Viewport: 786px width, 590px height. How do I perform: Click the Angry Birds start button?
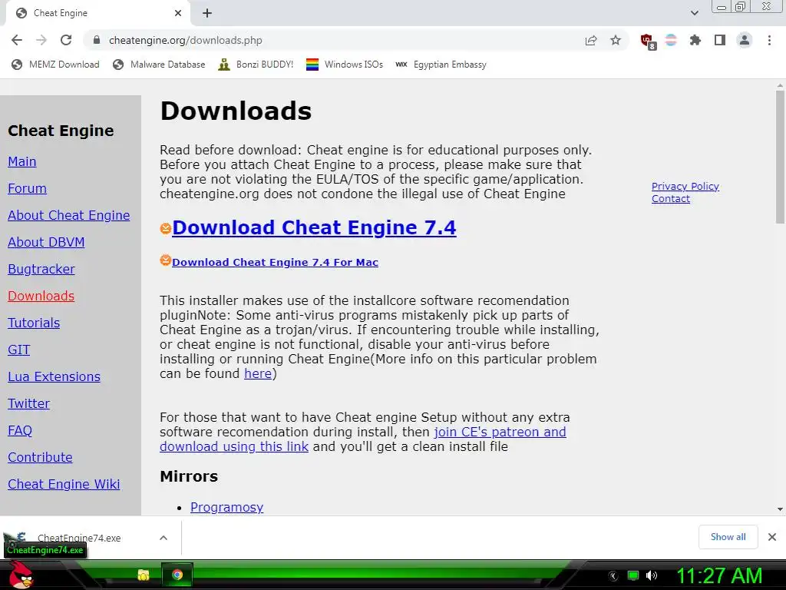point(21,575)
